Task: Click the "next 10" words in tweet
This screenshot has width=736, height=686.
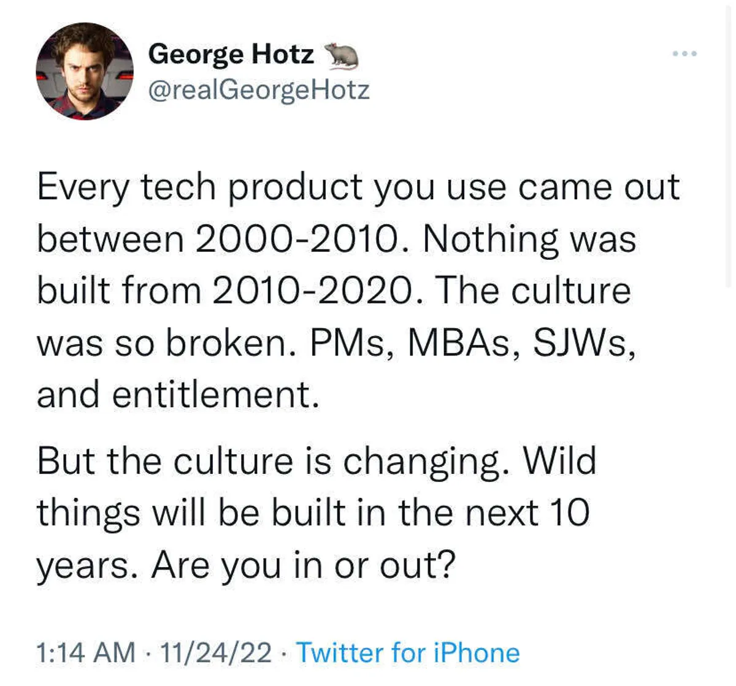Action: (527, 513)
